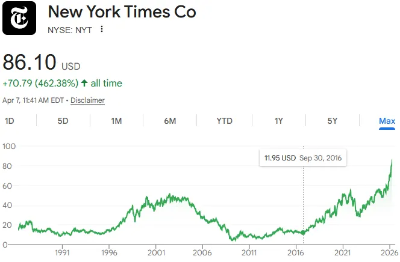The width and height of the screenshot is (400, 262).
Task: Open the Disclaimer link
Action: tap(87, 100)
